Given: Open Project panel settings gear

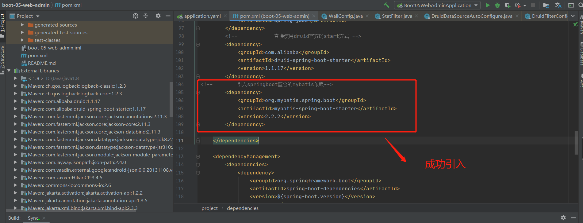Looking at the screenshot, I should coord(158,16).
